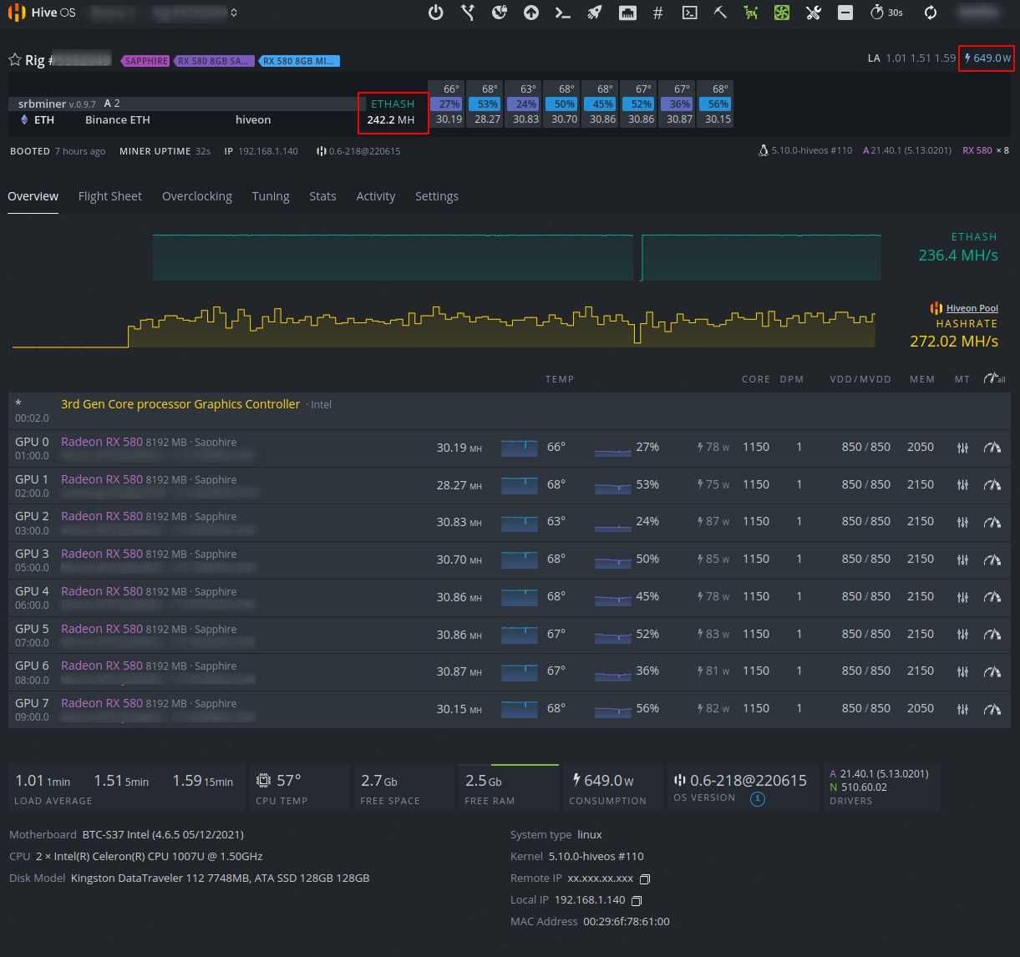Open the Overclocking tab

tap(197, 196)
